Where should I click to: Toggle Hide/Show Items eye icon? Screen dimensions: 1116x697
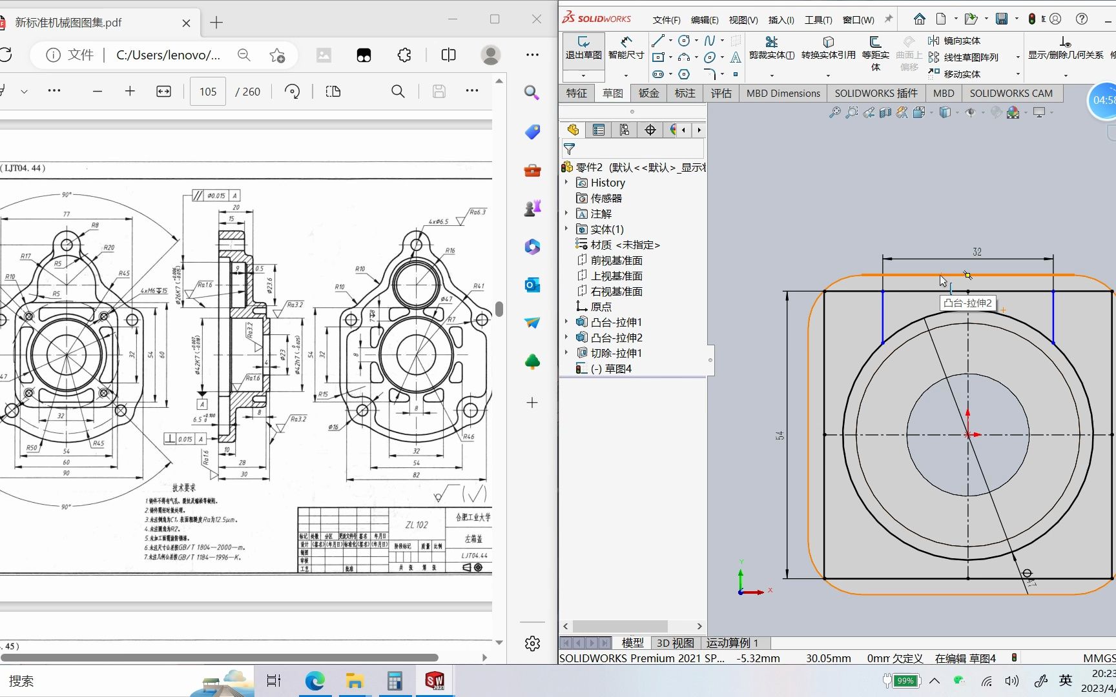(x=970, y=113)
